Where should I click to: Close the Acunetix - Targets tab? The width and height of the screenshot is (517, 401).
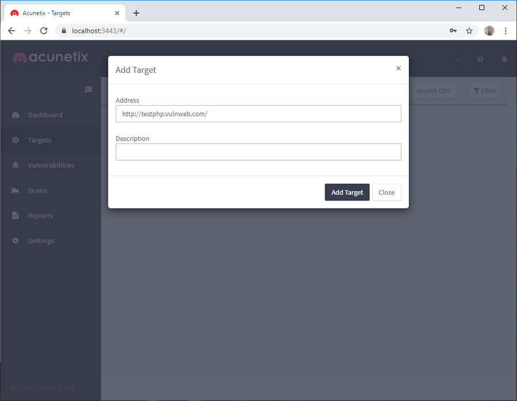(117, 13)
